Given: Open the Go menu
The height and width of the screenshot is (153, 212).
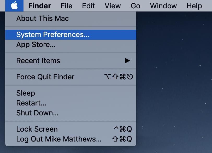Looking at the screenshot, I should coord(135,6).
